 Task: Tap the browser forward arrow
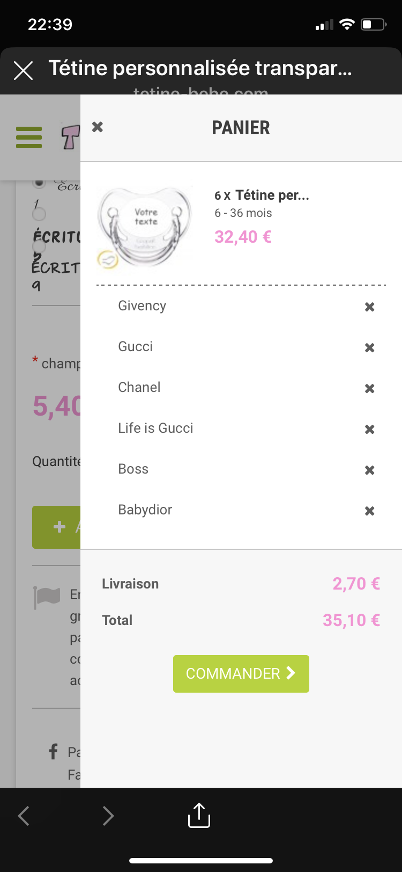pos(108,816)
